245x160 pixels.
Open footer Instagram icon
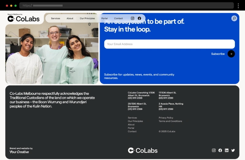coord(214,150)
